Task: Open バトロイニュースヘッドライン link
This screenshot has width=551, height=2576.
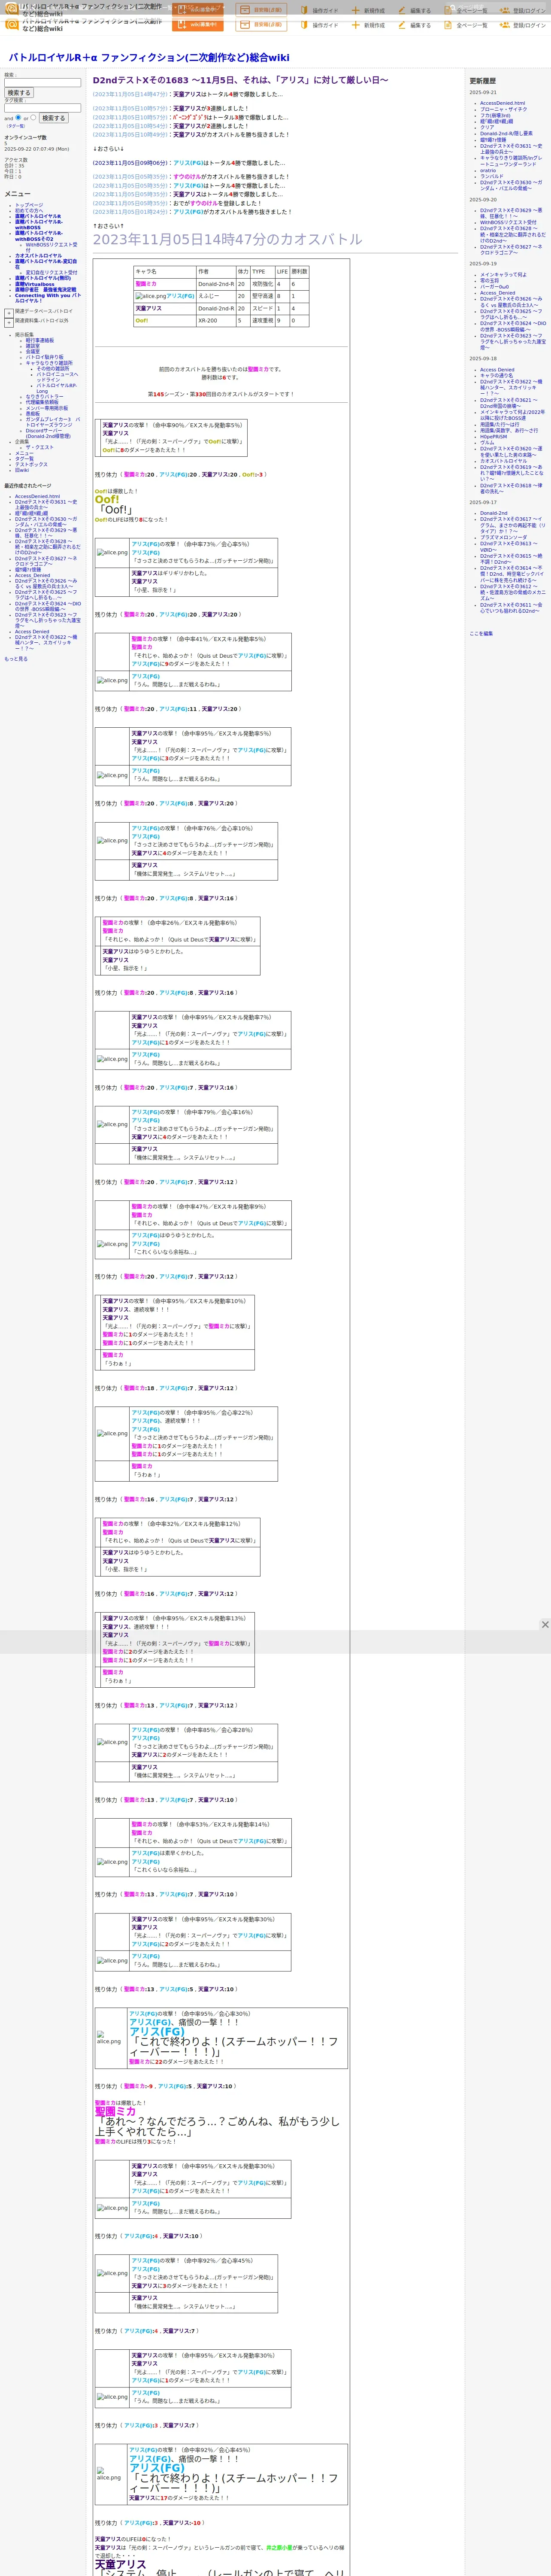Action: point(57,378)
